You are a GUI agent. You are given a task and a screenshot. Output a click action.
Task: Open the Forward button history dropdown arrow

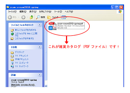27,17
